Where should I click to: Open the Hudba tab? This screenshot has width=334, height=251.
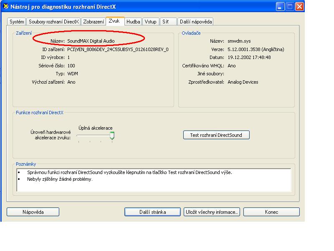(x=133, y=22)
